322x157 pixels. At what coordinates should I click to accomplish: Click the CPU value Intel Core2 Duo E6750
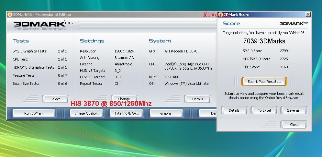pyautogui.click(x=188, y=66)
